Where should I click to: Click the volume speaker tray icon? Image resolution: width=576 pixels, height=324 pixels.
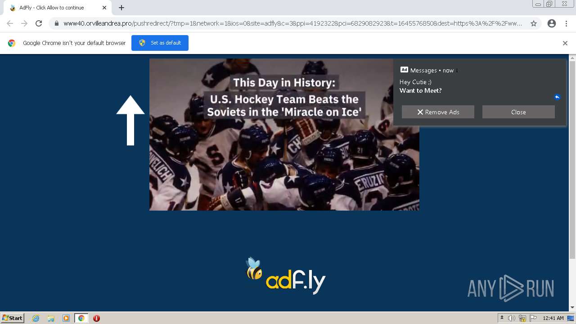coord(512,318)
